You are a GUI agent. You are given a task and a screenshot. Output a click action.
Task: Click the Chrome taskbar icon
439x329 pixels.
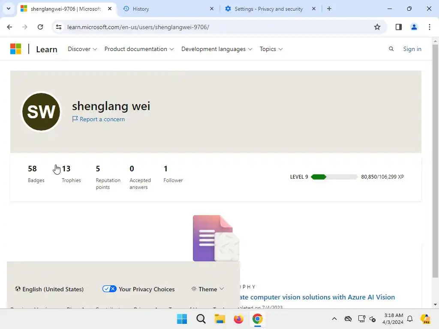click(x=258, y=319)
